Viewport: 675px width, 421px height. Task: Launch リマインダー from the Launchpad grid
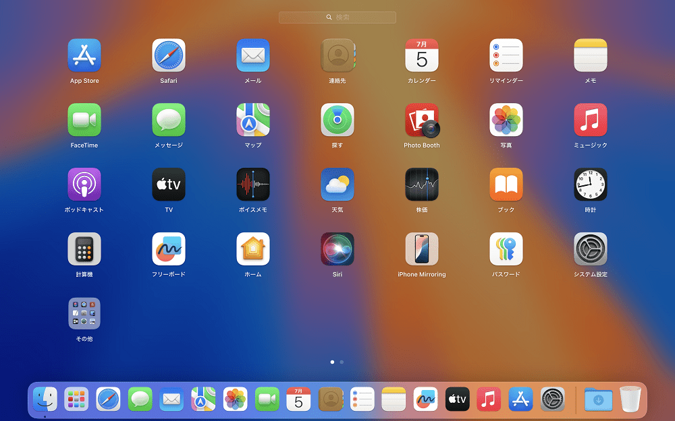click(x=506, y=55)
